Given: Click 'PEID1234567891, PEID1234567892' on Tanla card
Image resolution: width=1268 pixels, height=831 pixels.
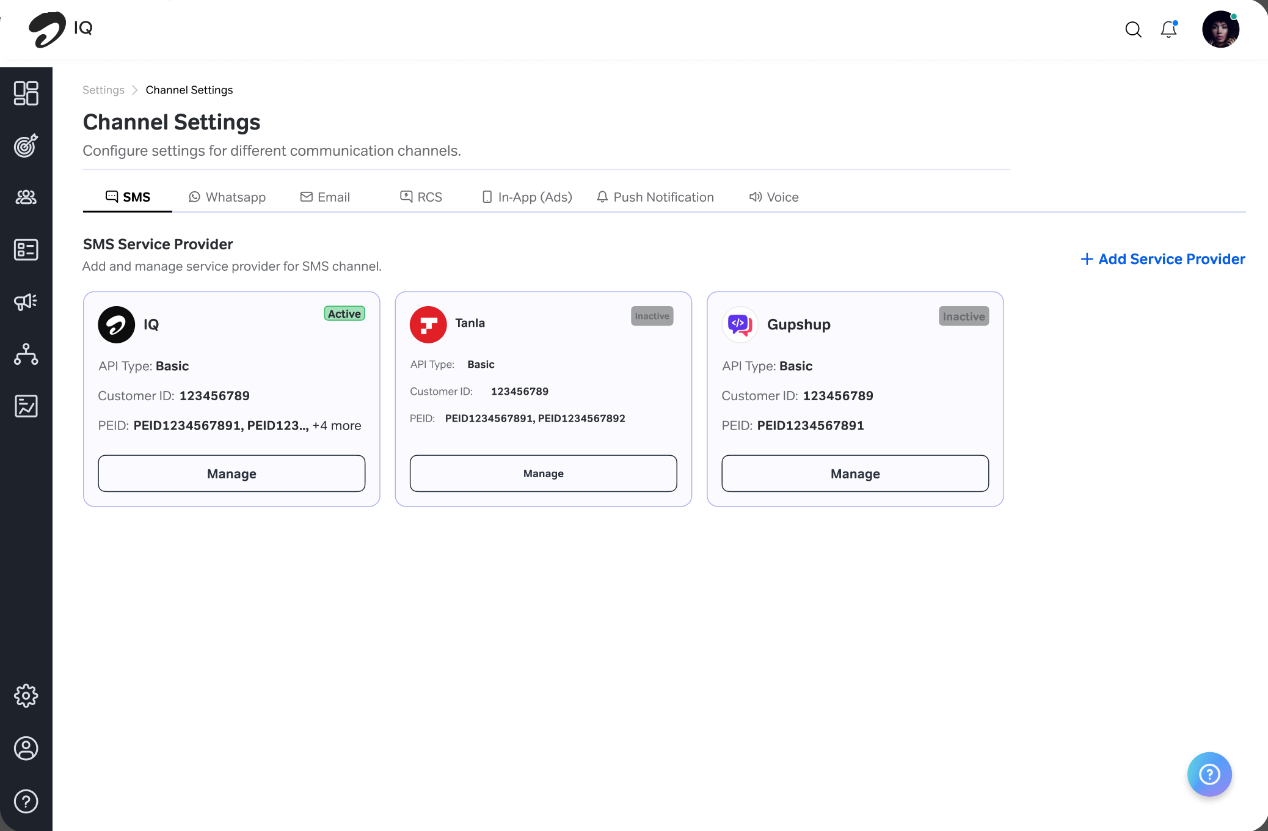Looking at the screenshot, I should click(x=535, y=419).
